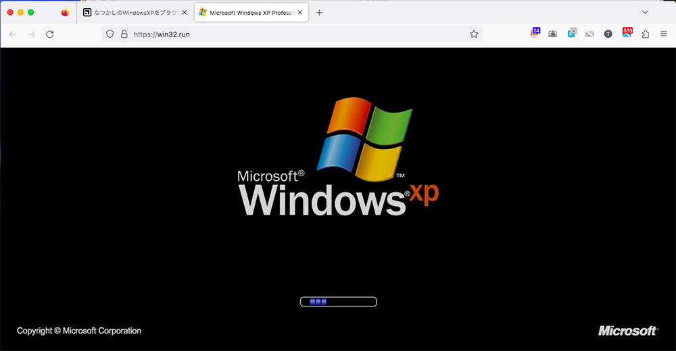Open a new tab with plus button
This screenshot has width=676, height=351.
(319, 13)
